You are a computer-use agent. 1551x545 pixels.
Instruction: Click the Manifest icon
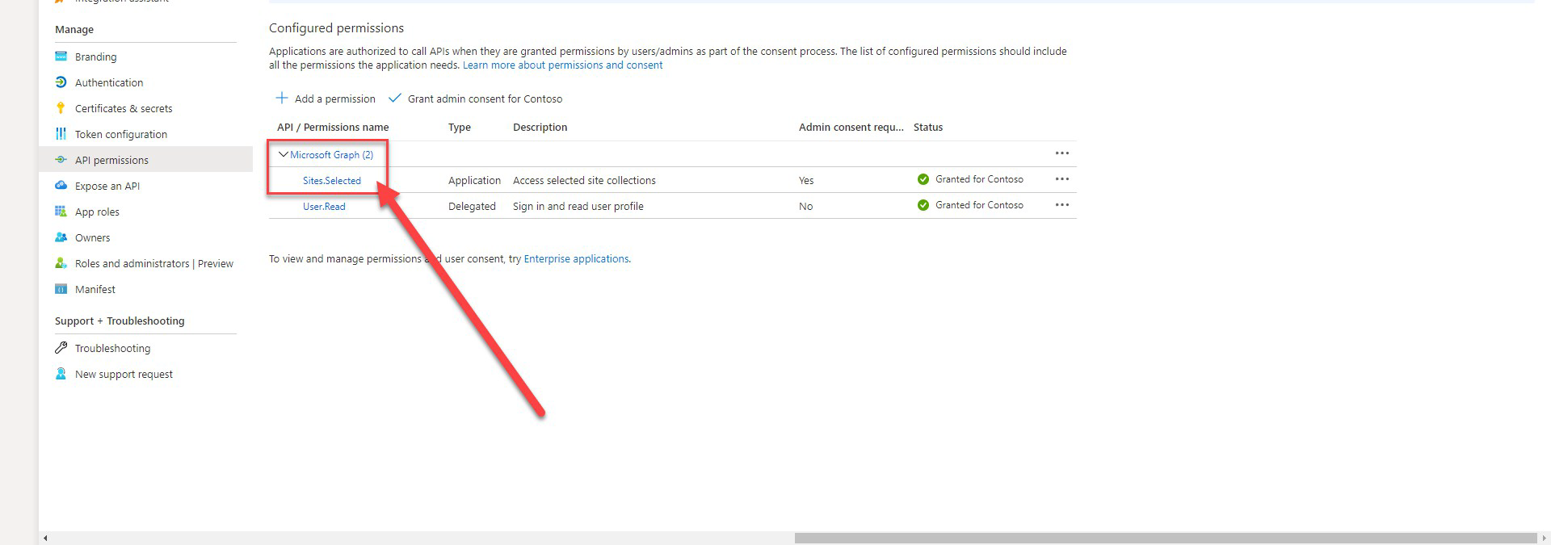coord(61,289)
